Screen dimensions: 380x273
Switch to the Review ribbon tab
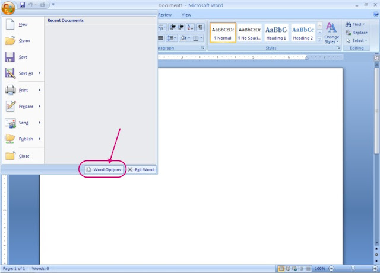point(165,15)
